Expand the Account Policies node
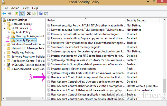 pos(5,24)
